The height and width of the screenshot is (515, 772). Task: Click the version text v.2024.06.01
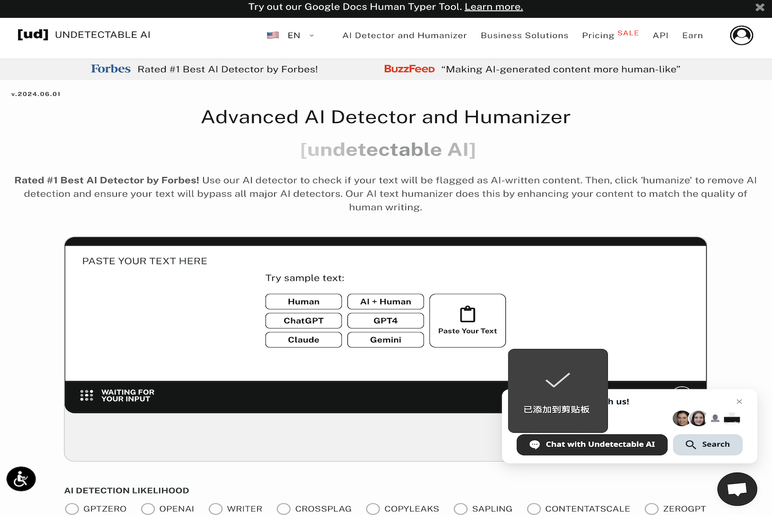click(x=36, y=94)
